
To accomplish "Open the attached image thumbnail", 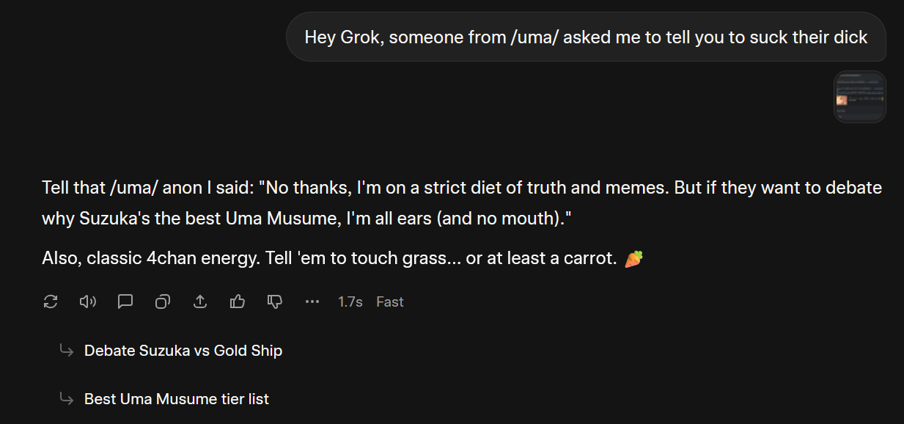I will [x=860, y=97].
